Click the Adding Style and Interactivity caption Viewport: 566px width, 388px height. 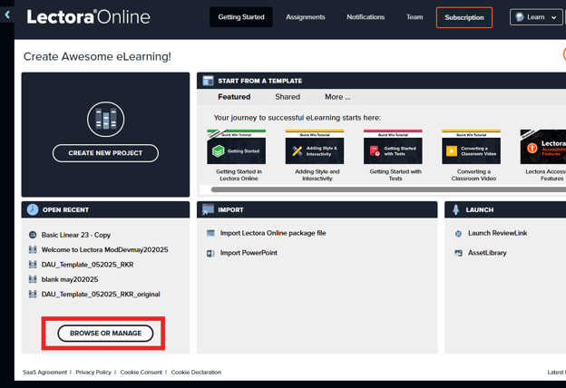pos(317,175)
